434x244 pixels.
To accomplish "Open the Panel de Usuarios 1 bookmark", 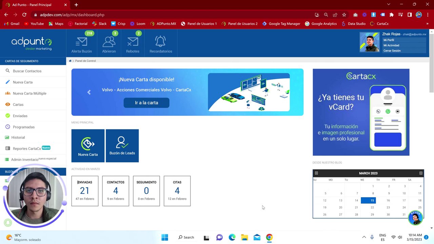I will 199,24.
